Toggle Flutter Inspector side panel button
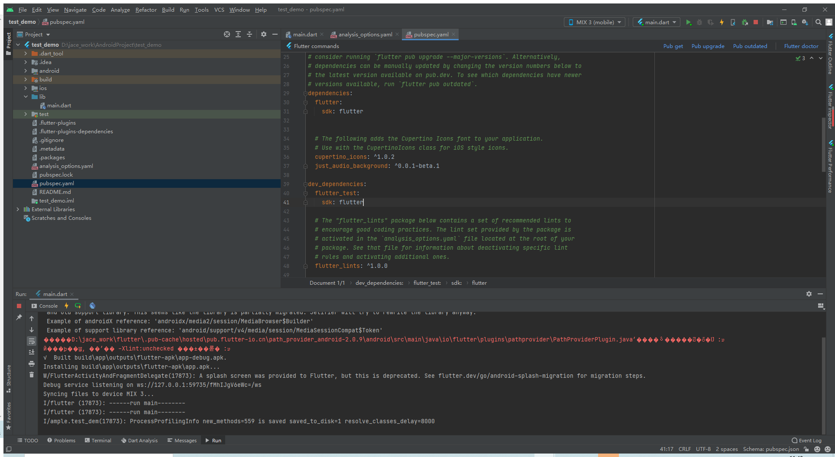The width and height of the screenshot is (835, 457). coord(830,106)
